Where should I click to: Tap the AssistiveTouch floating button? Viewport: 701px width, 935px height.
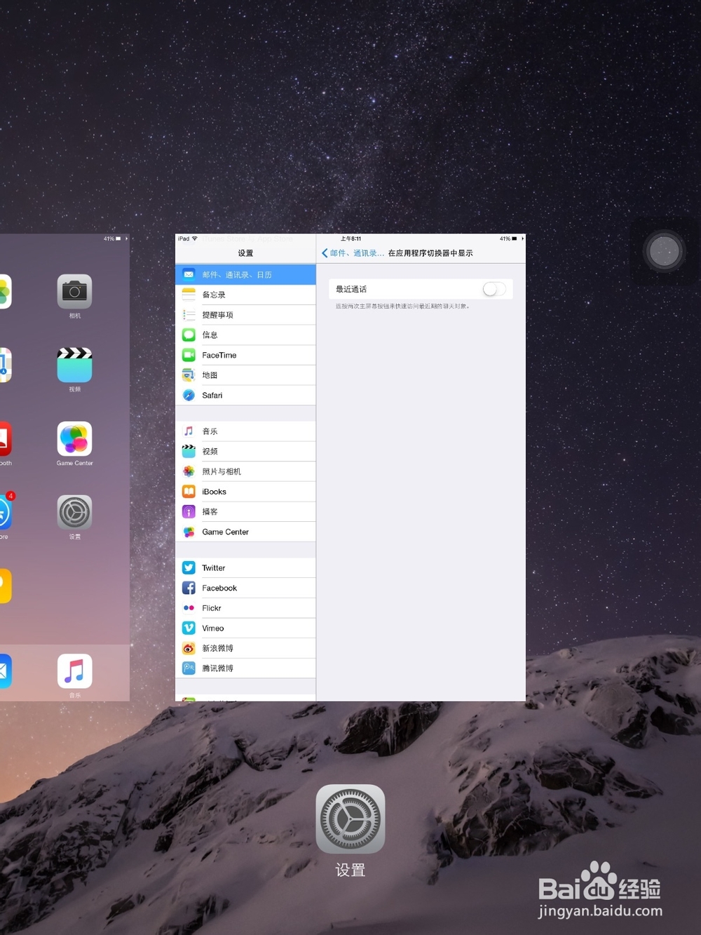point(664,251)
